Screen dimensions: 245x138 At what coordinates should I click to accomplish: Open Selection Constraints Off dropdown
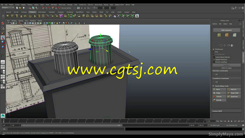pos(227,75)
